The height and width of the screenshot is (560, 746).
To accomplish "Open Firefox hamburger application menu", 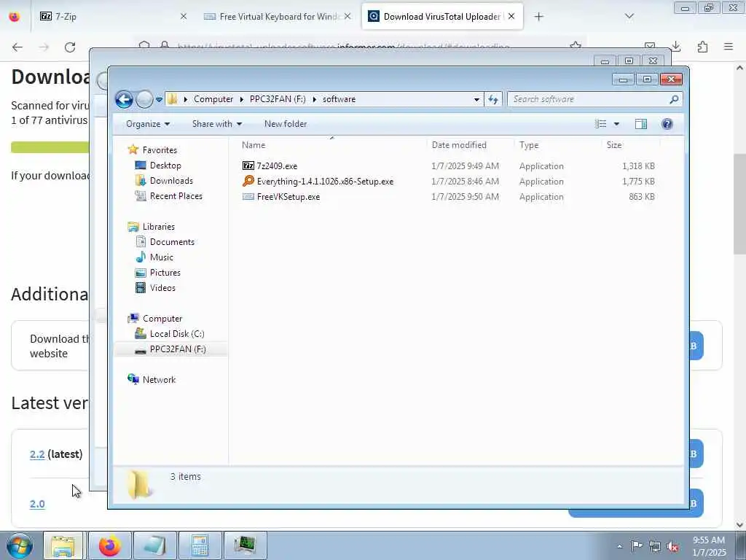I will pyautogui.click(x=729, y=47).
